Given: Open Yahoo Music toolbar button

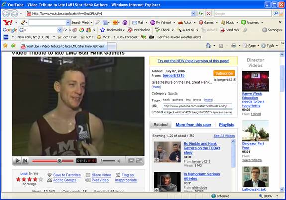Looking at the screenshot, I should 228,22.
